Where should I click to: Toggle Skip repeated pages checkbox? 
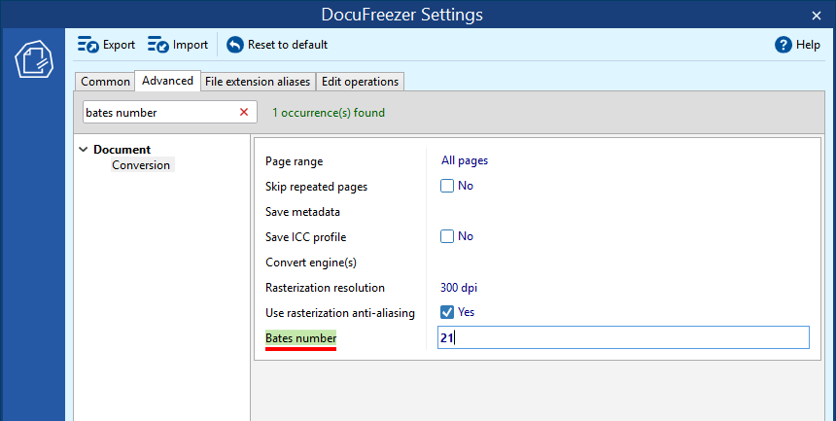[x=447, y=186]
